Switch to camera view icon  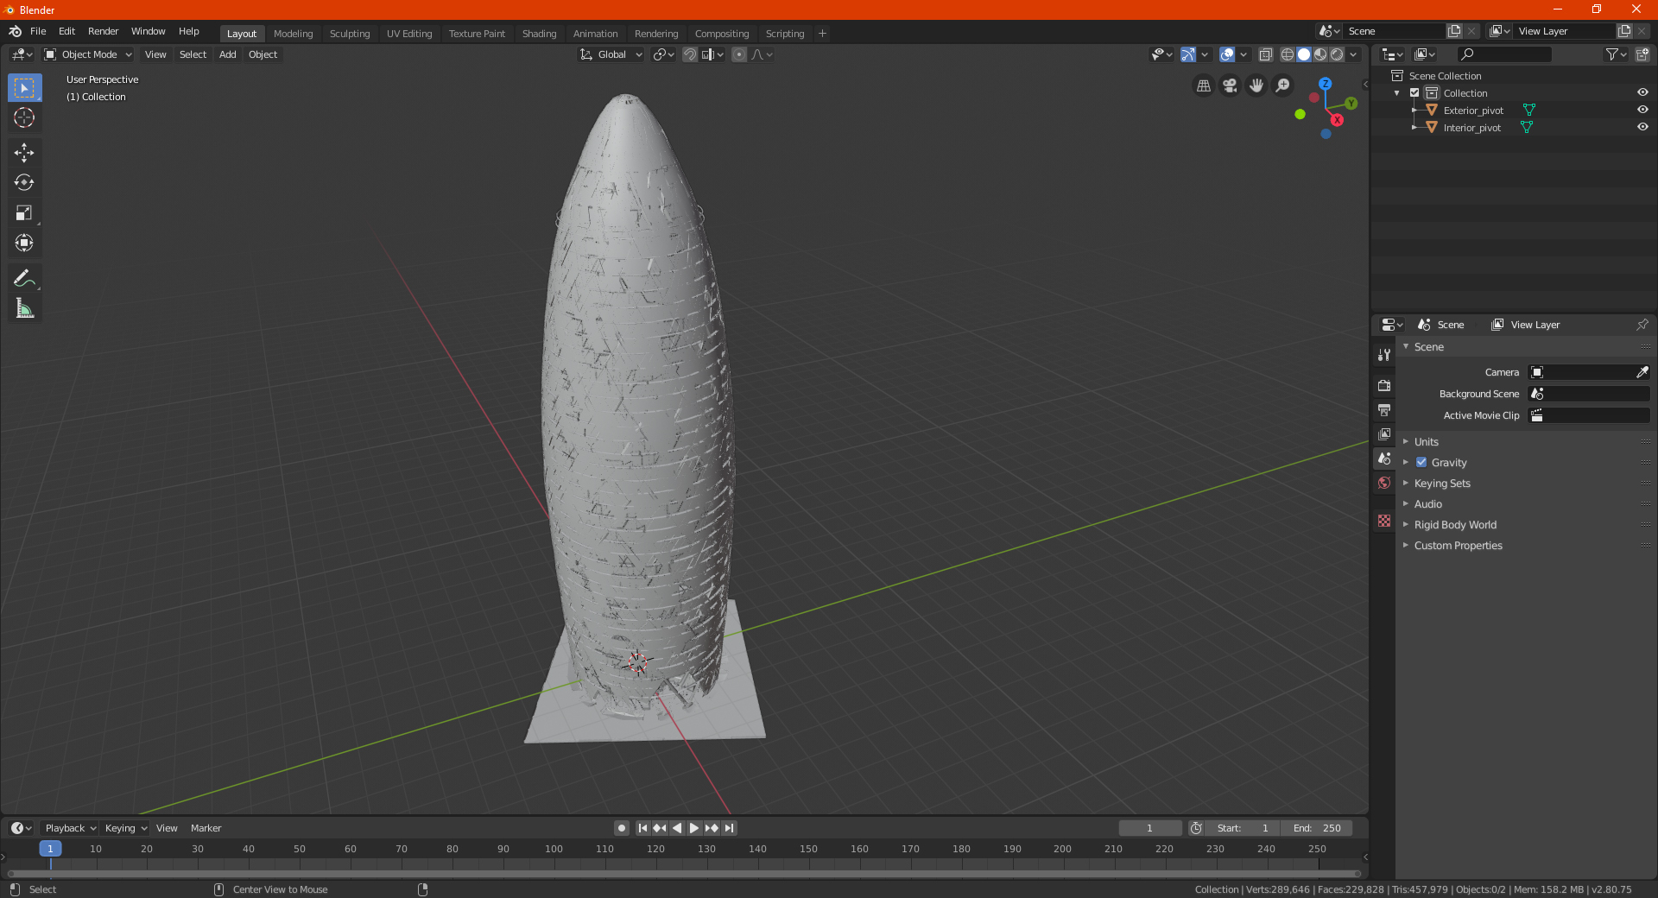1230,85
